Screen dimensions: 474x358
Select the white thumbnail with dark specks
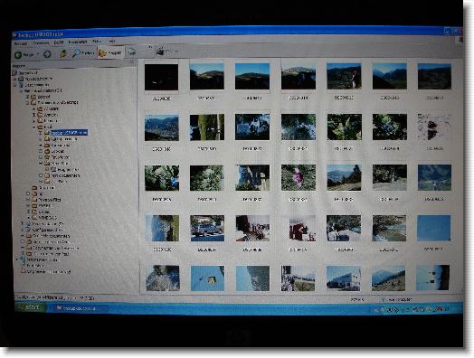click(434, 127)
